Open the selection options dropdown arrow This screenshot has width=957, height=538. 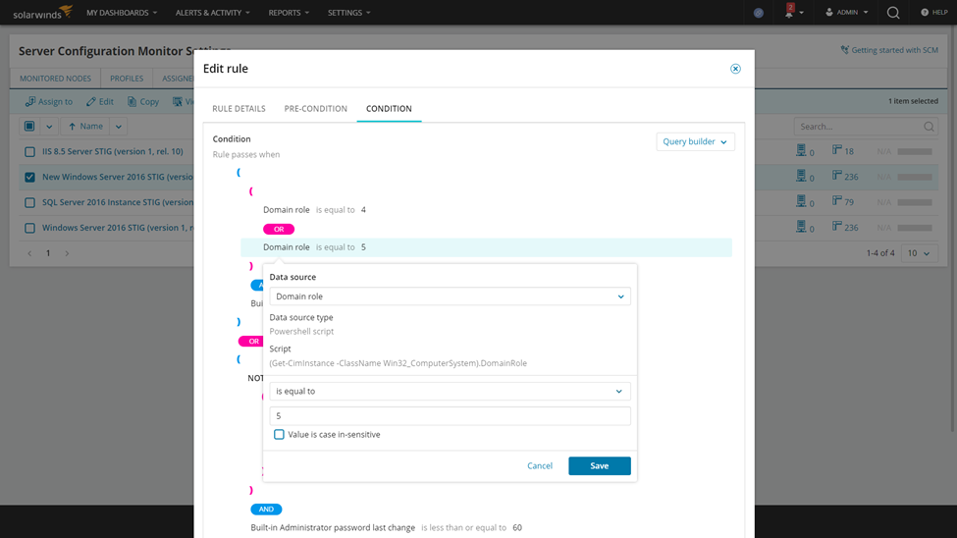coord(49,127)
